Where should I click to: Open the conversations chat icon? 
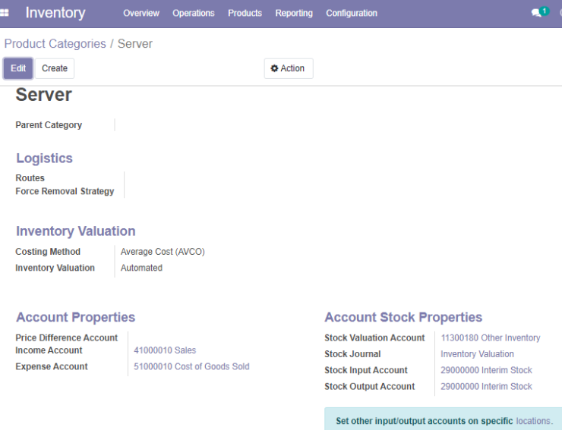click(x=536, y=13)
